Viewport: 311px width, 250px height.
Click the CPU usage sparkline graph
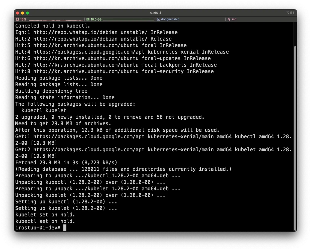tap(56, 20)
